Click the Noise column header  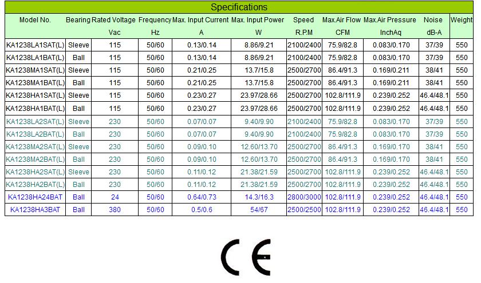433,19
